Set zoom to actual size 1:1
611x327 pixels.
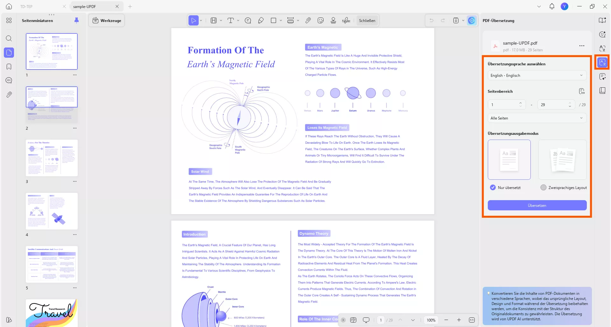[x=472, y=320]
